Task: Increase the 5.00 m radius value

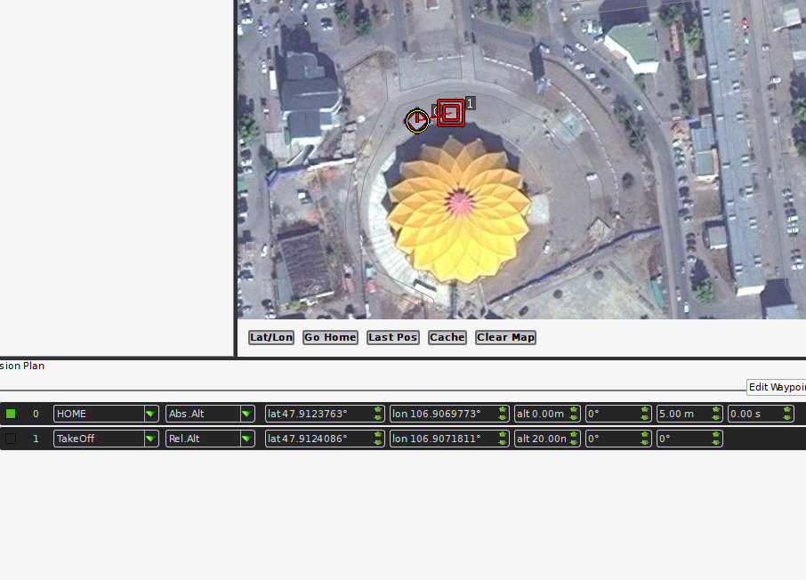Action: [x=716, y=410]
